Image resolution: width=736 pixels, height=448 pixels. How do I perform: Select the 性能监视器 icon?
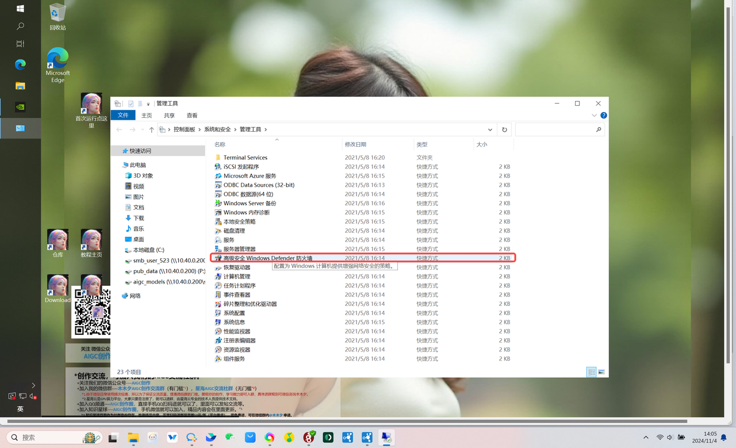click(x=218, y=331)
